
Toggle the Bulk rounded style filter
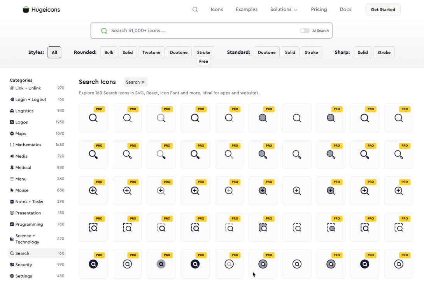click(109, 52)
